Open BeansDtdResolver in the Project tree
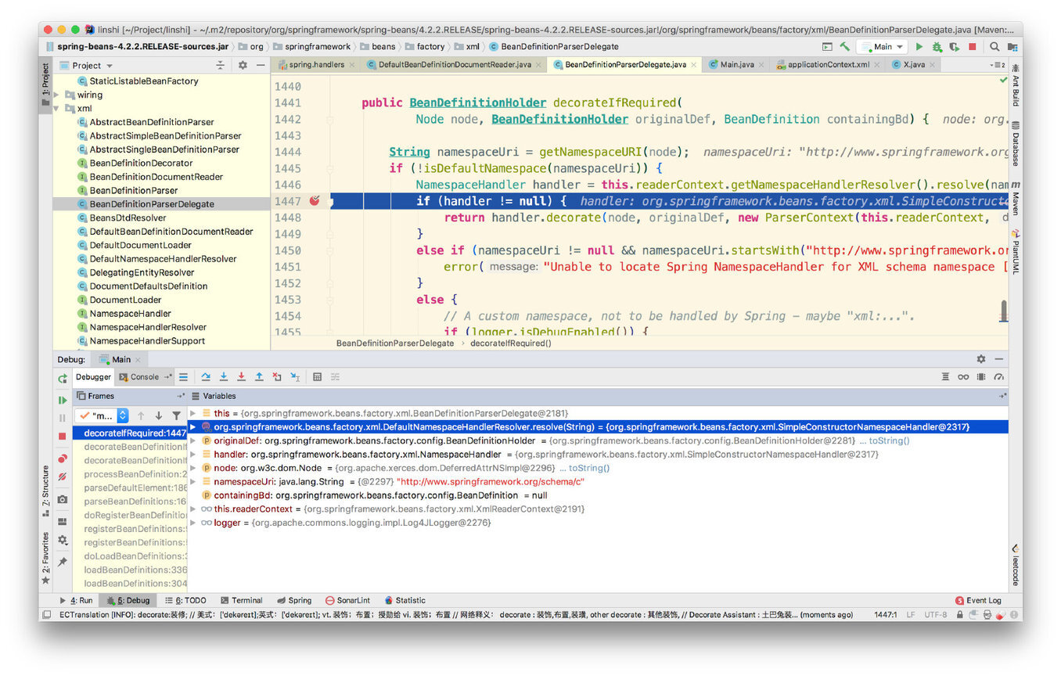This screenshot has width=1061, height=676. (x=128, y=218)
